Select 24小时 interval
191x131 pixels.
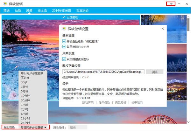click(x=32, y=123)
